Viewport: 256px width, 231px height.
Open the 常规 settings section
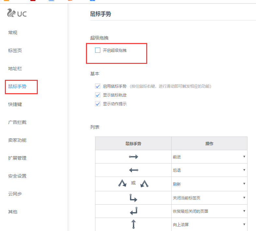13,33
